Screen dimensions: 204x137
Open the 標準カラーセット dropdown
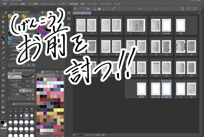(x=46, y=75)
